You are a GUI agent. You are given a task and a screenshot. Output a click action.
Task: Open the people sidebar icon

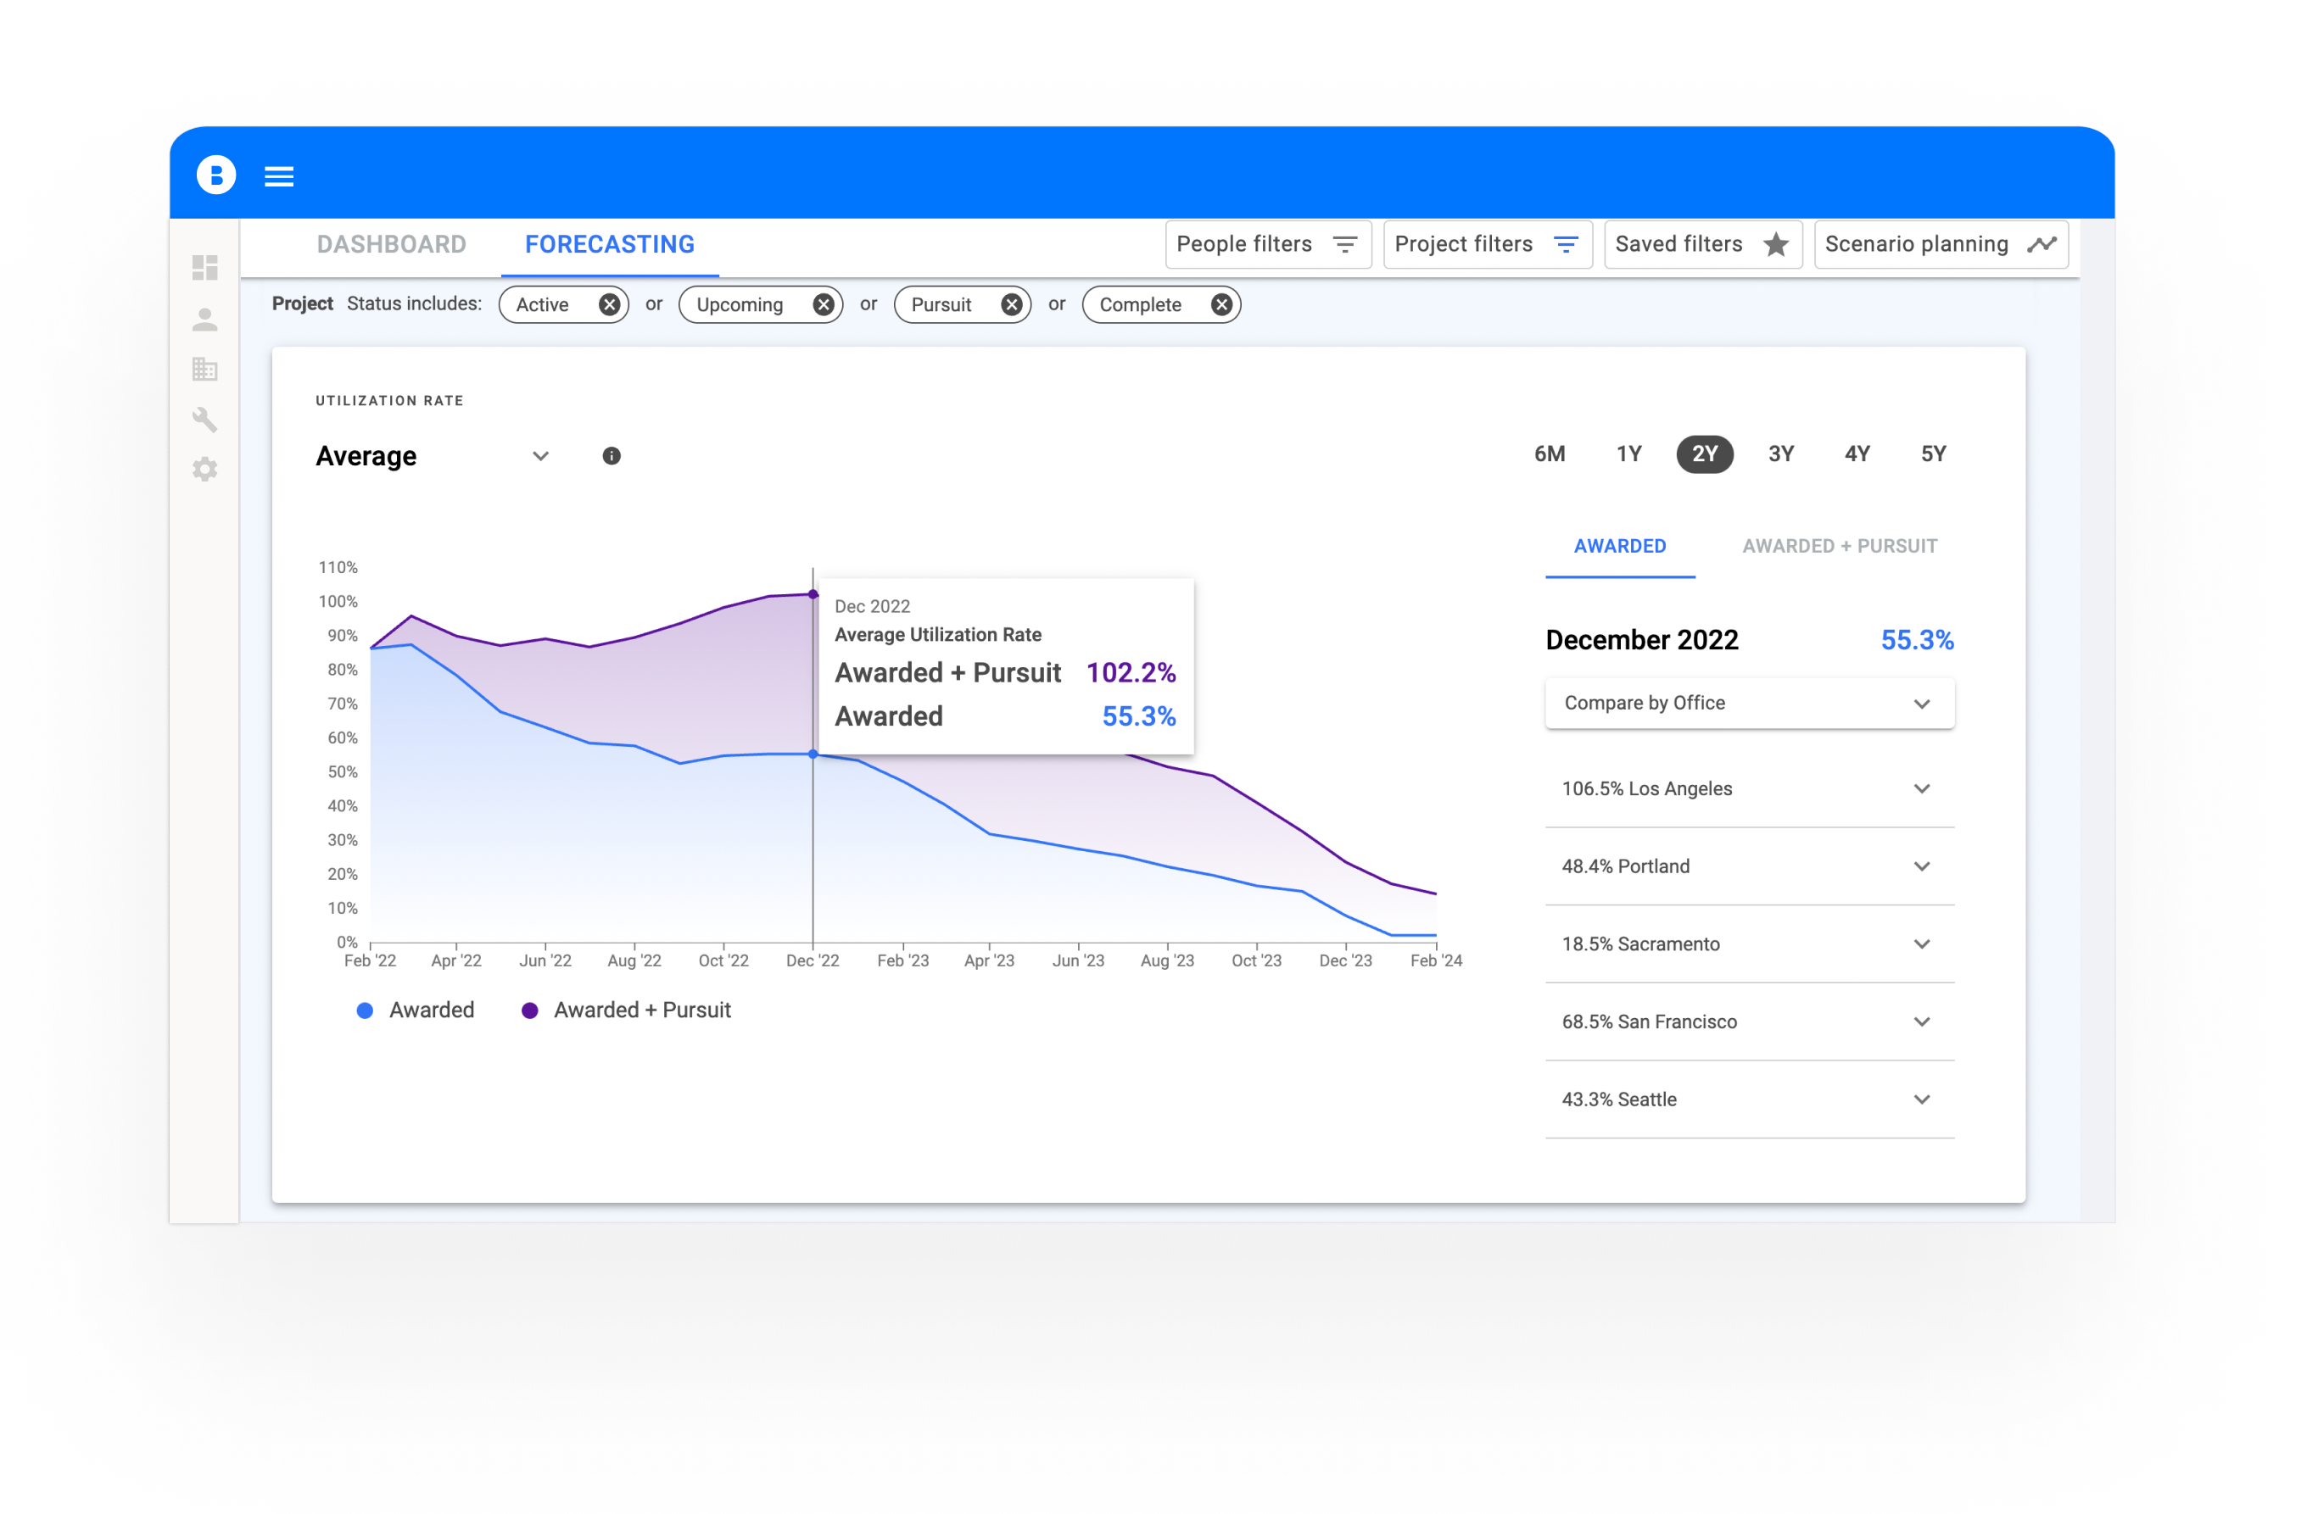(x=204, y=320)
